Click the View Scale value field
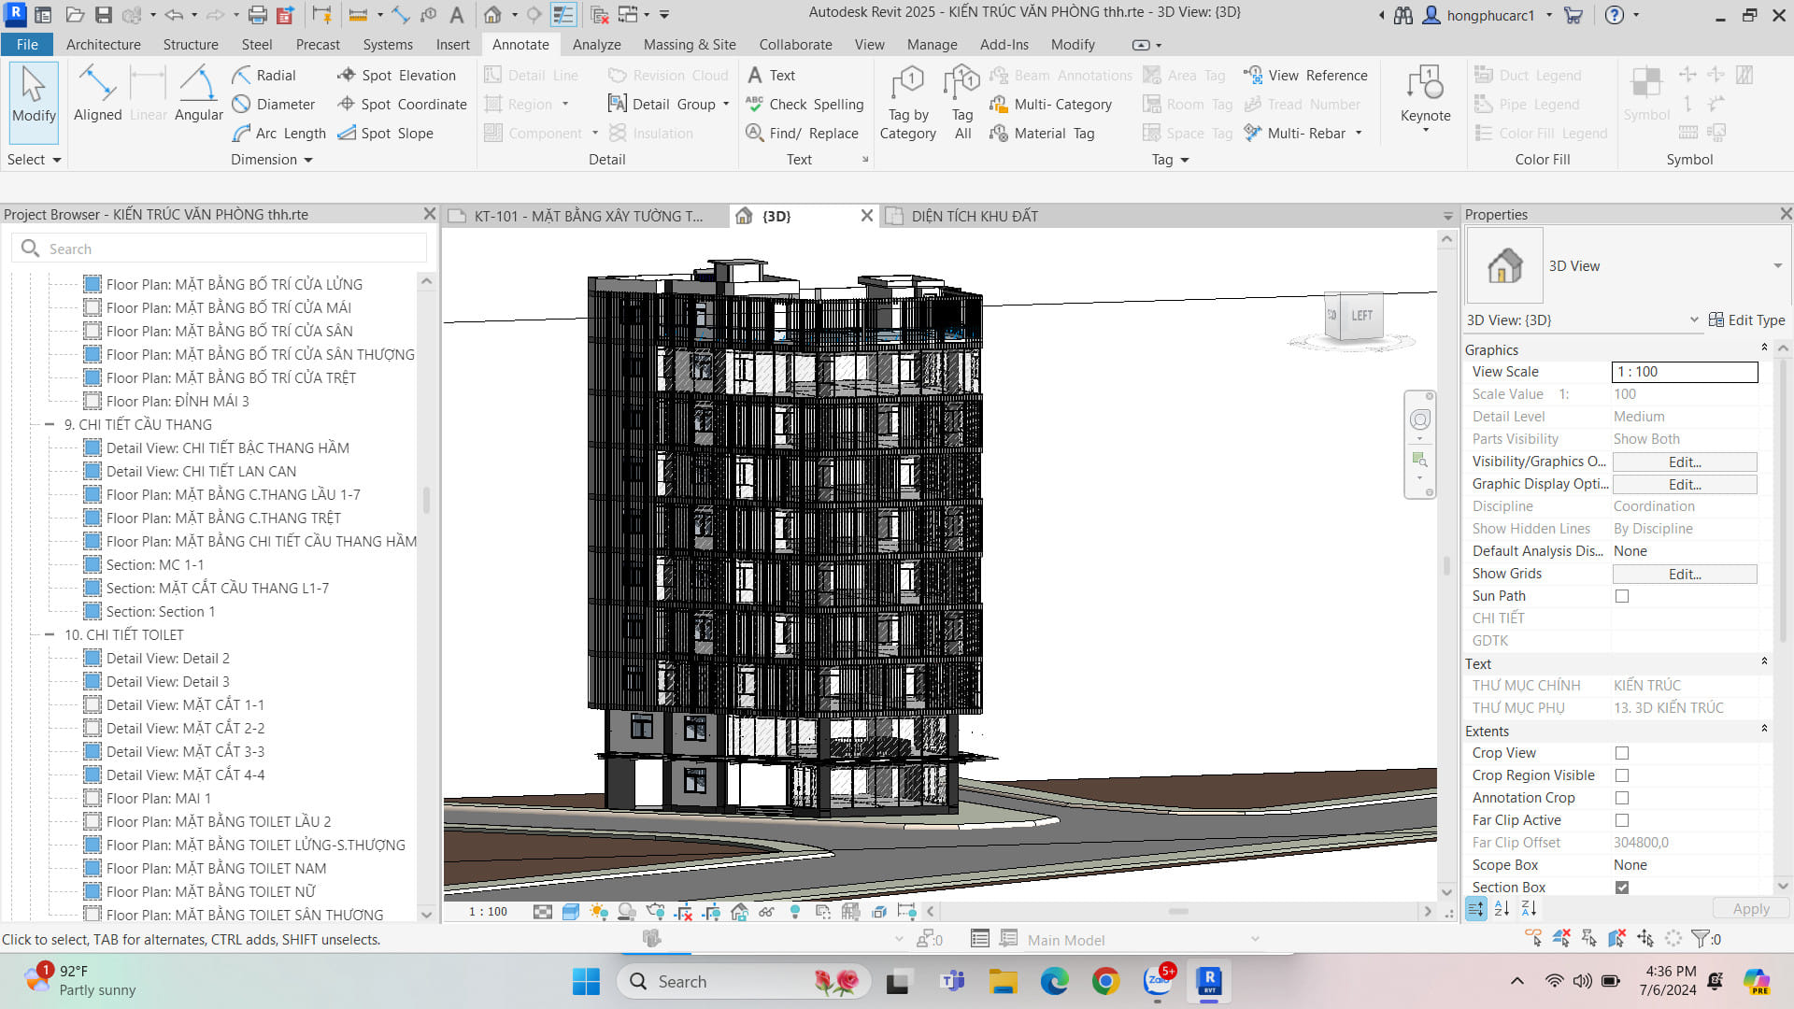 click(x=1685, y=372)
